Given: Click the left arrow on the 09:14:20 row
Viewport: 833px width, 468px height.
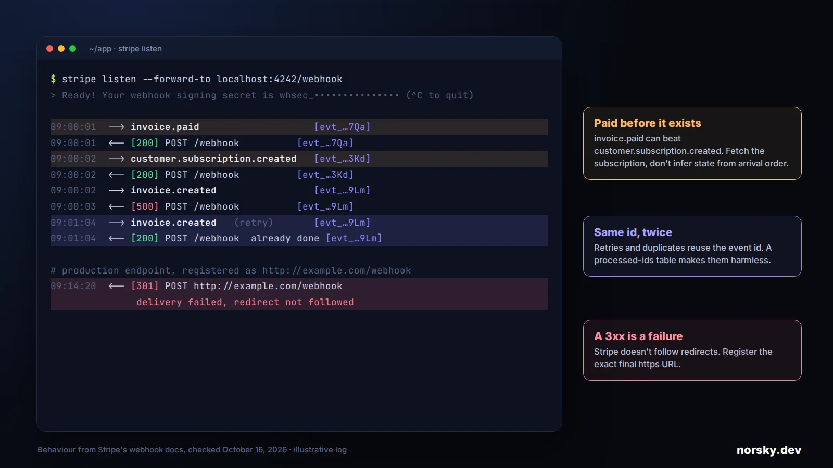Looking at the screenshot, I should tap(117, 286).
